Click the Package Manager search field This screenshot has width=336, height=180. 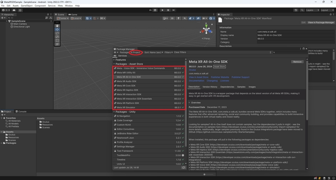290,52
